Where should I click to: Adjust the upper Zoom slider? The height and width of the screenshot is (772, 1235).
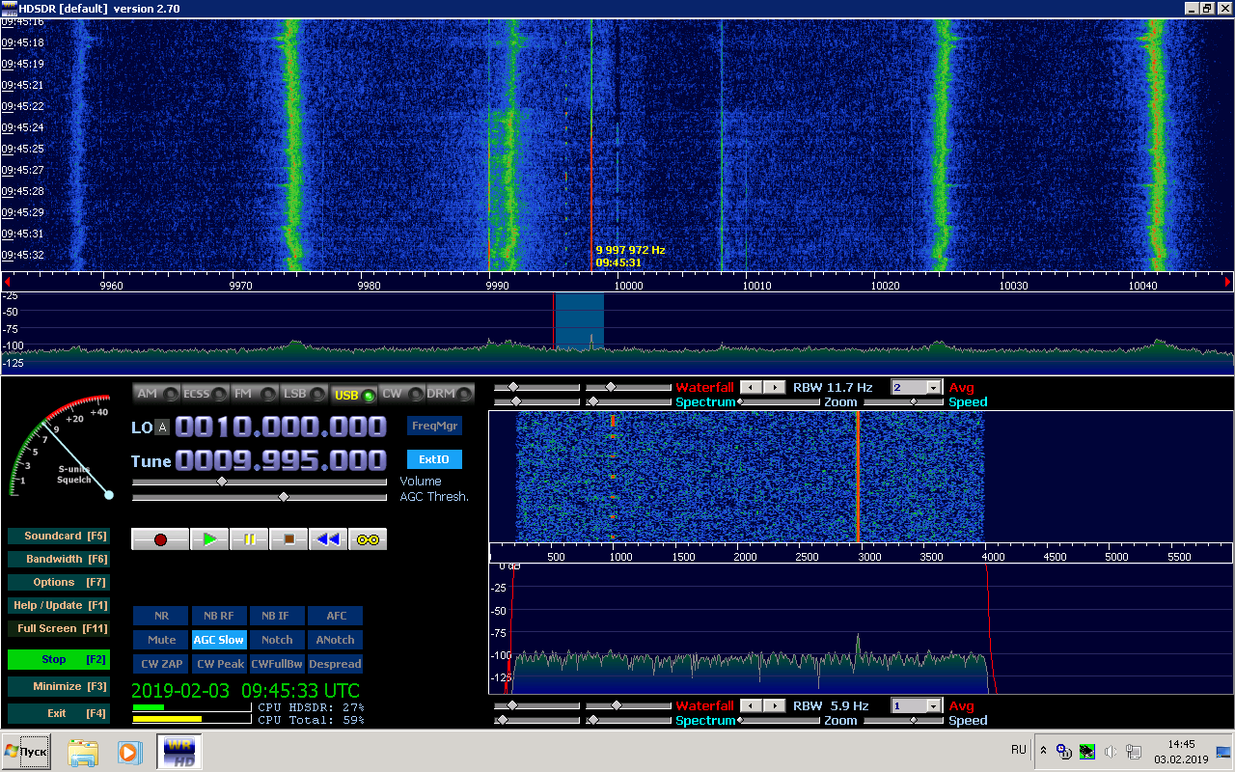click(x=779, y=401)
